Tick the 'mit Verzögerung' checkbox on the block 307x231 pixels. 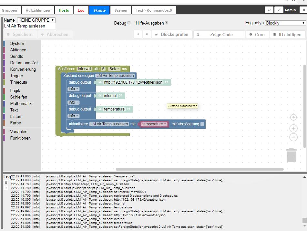point(202,124)
